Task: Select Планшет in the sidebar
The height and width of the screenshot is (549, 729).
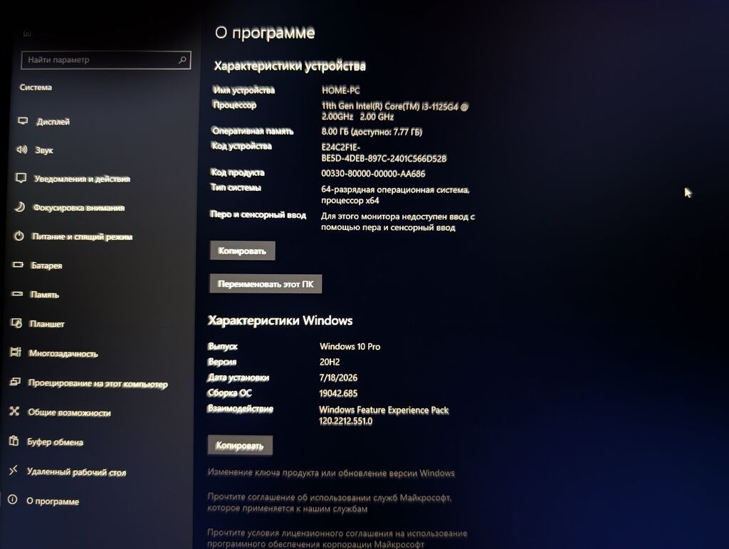Action: tap(46, 324)
